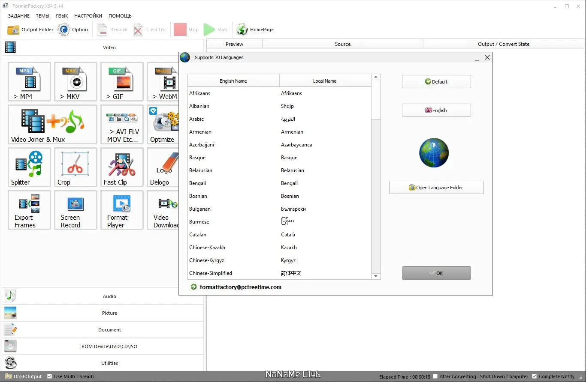The height and width of the screenshot is (382, 586).
Task: Click the Remove toolbar button
Action: tap(112, 30)
